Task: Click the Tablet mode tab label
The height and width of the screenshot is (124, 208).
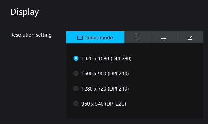Action: pos(99,38)
